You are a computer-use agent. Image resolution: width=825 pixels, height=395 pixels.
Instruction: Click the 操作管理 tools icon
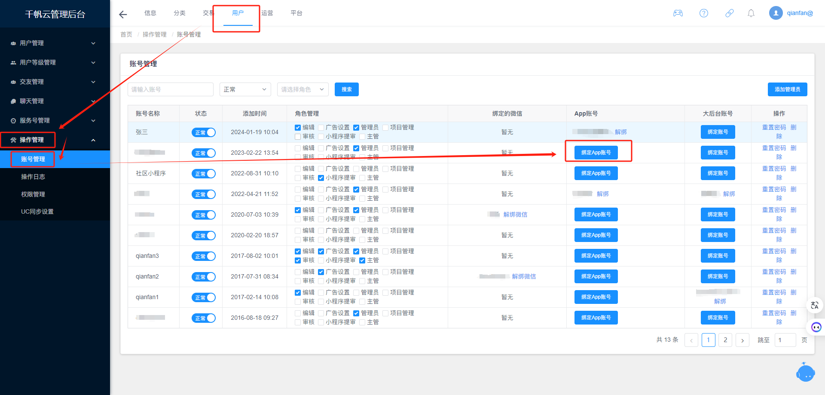pyautogui.click(x=13, y=140)
